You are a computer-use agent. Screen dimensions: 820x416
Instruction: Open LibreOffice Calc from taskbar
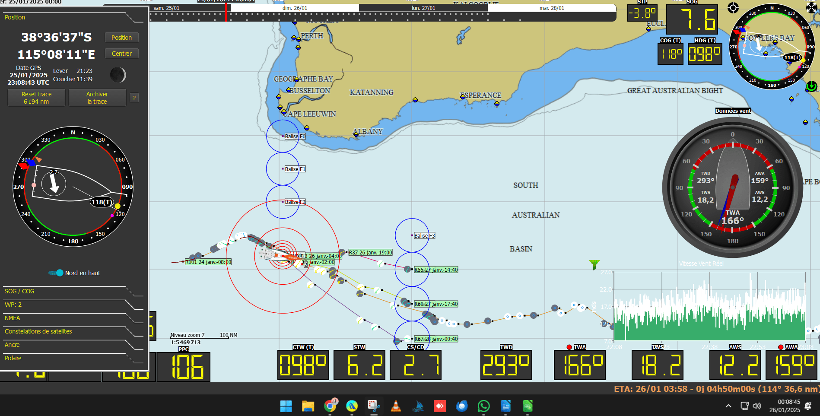pyautogui.click(x=528, y=406)
